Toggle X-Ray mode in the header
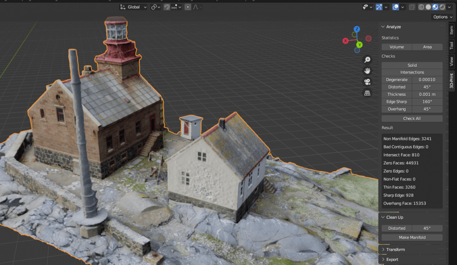The height and width of the screenshot is (265, 457). [412, 7]
